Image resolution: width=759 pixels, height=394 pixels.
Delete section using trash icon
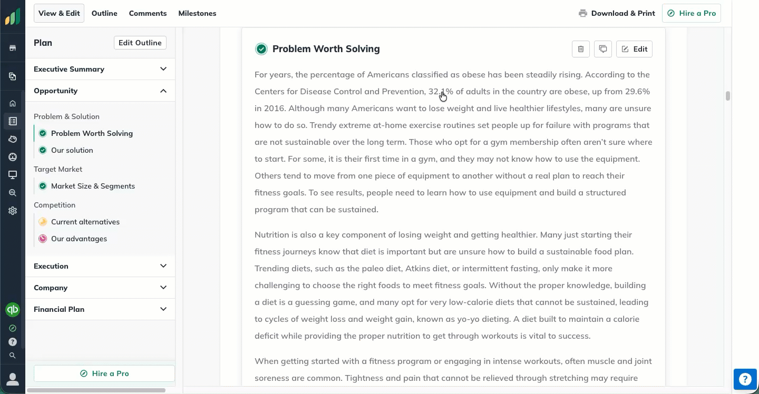(580, 49)
